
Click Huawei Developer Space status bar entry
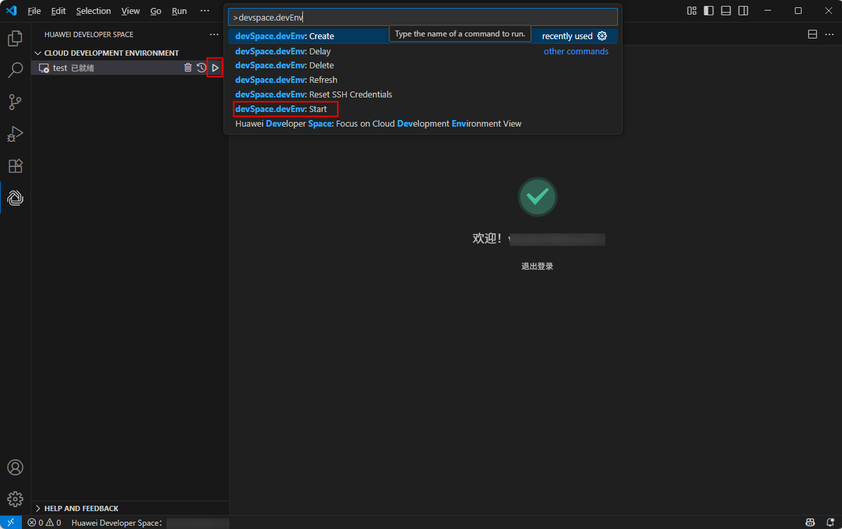150,522
